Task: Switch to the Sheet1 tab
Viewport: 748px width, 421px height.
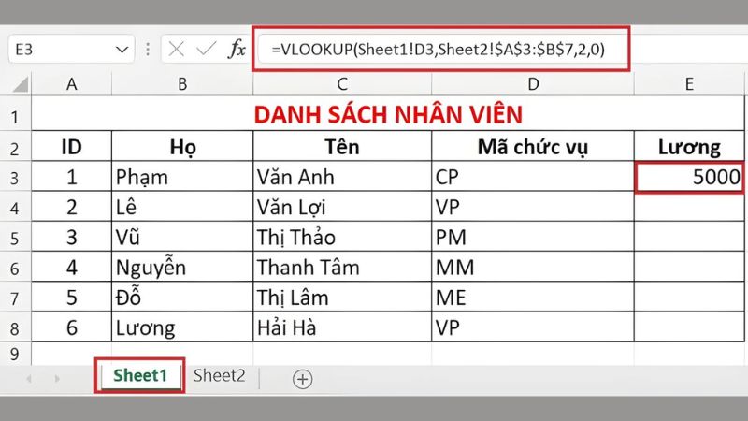Action: point(140,376)
